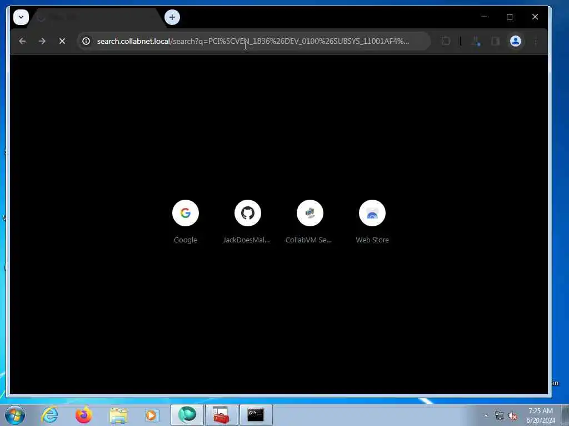Open Windows Media Player from taskbar
569x426 pixels.
pyautogui.click(x=151, y=415)
